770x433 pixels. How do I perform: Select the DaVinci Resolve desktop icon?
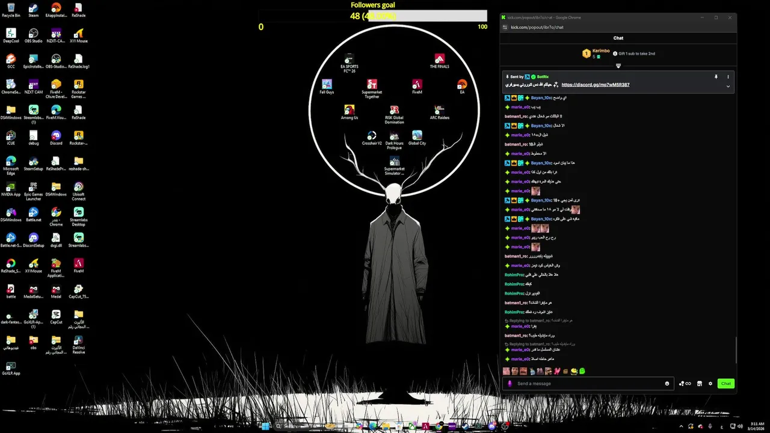pyautogui.click(x=79, y=343)
